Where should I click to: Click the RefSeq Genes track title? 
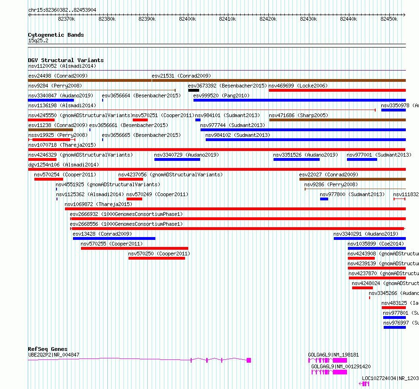click(x=48, y=349)
